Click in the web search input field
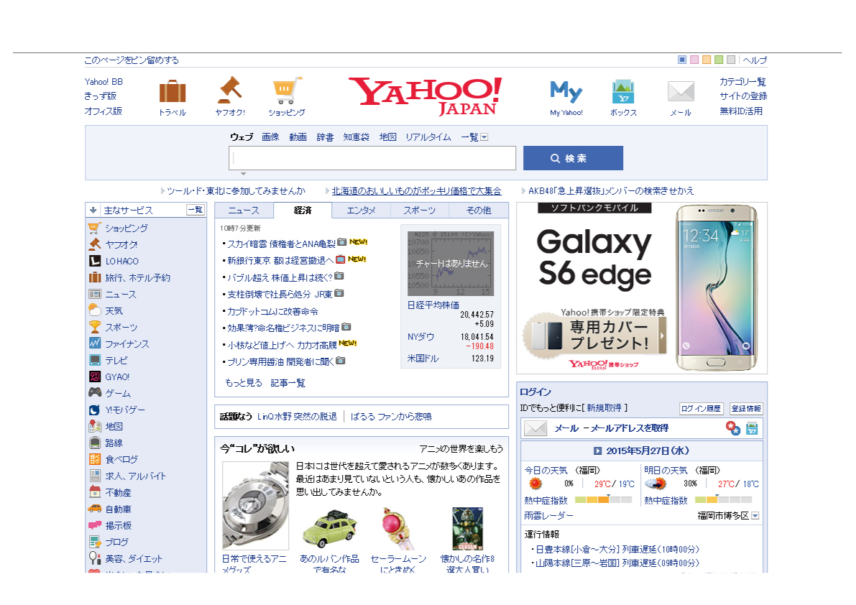 tap(372, 158)
